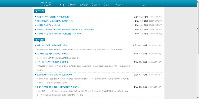
Task: Click the 6 次 view count in school notices
Action: pos(141,29)
